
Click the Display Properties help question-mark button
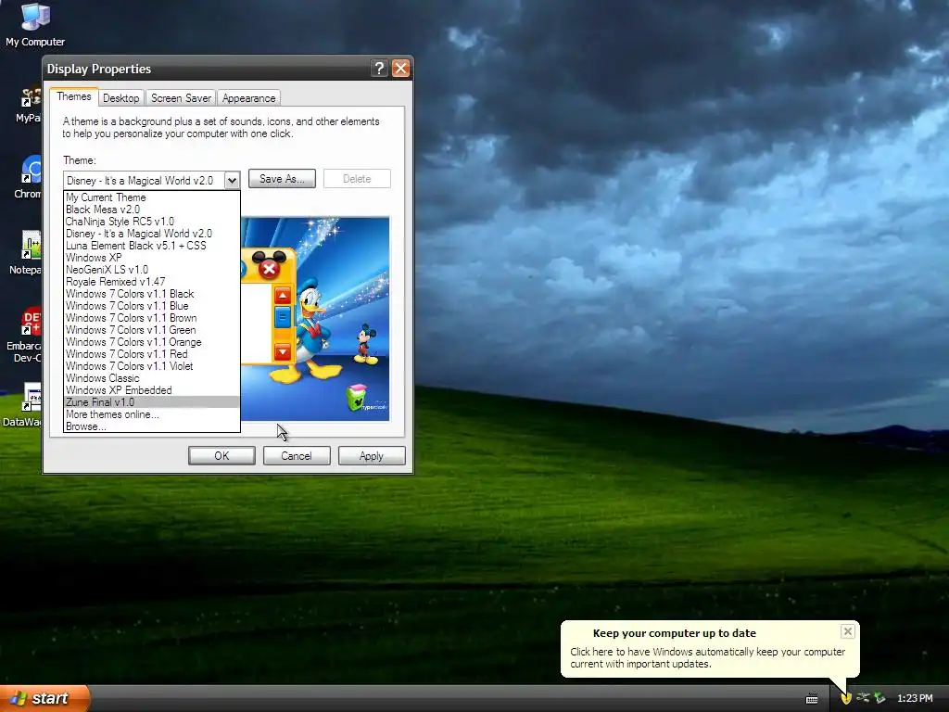pyautogui.click(x=379, y=69)
